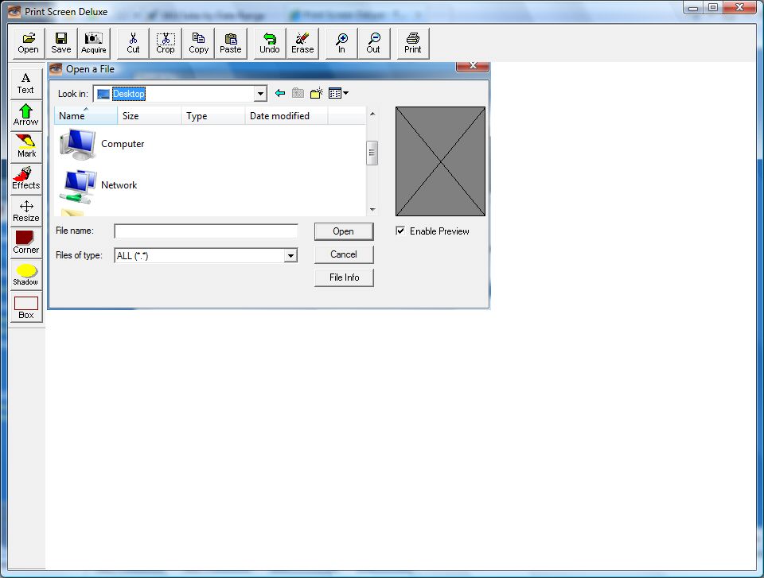Click the Zoom In magnifier

tap(341, 43)
